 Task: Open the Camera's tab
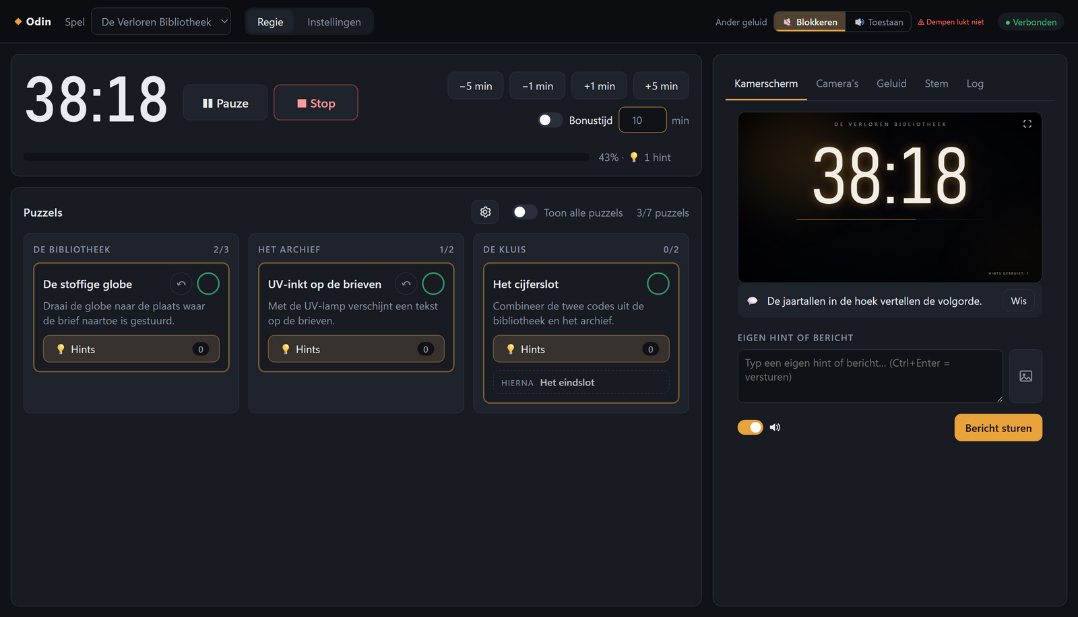pos(837,83)
